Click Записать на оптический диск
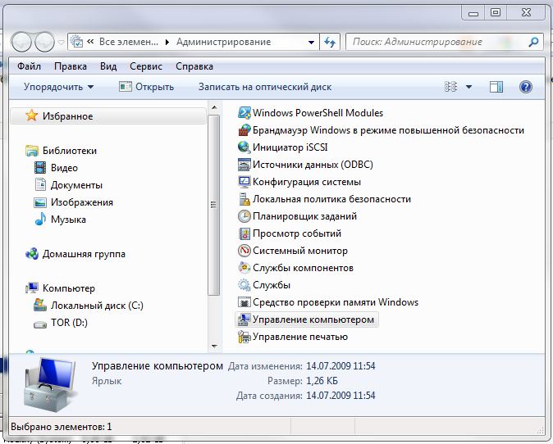The image size is (553, 444). click(x=264, y=87)
